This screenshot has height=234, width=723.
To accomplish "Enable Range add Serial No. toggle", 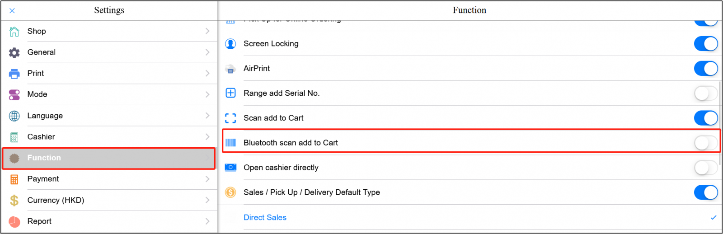I will [705, 93].
